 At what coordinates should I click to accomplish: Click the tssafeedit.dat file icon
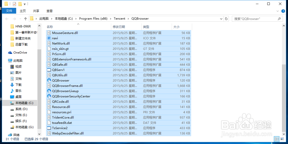tap(49, 123)
